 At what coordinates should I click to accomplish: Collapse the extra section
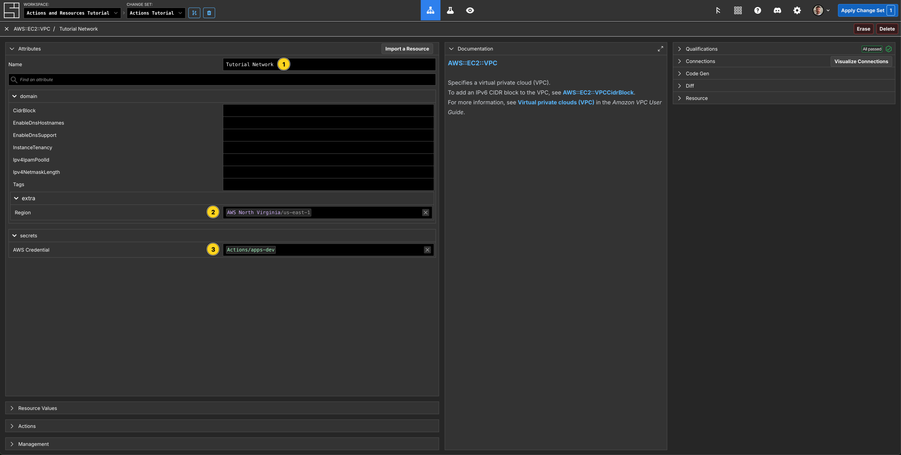point(16,198)
